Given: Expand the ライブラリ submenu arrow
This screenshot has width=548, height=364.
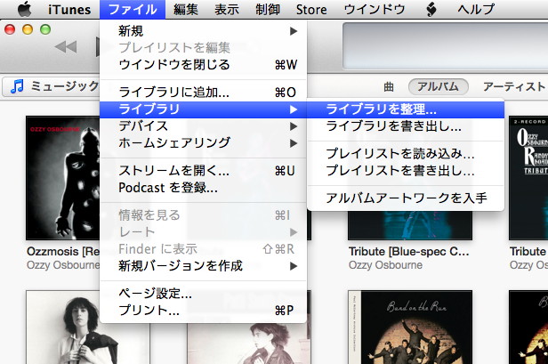Looking at the screenshot, I should click(294, 109).
